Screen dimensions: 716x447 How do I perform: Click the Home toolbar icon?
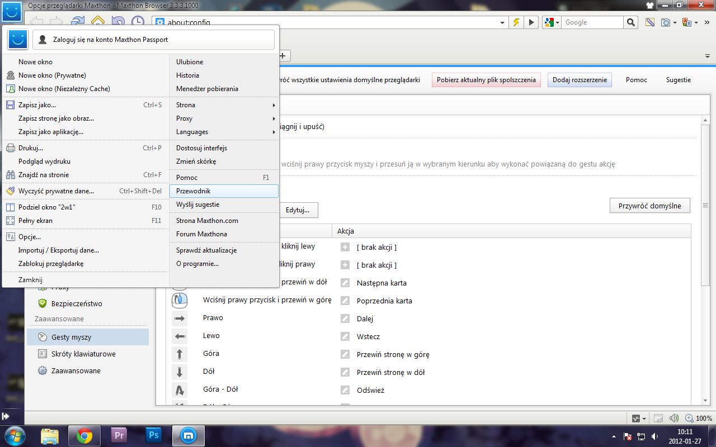pos(98,22)
